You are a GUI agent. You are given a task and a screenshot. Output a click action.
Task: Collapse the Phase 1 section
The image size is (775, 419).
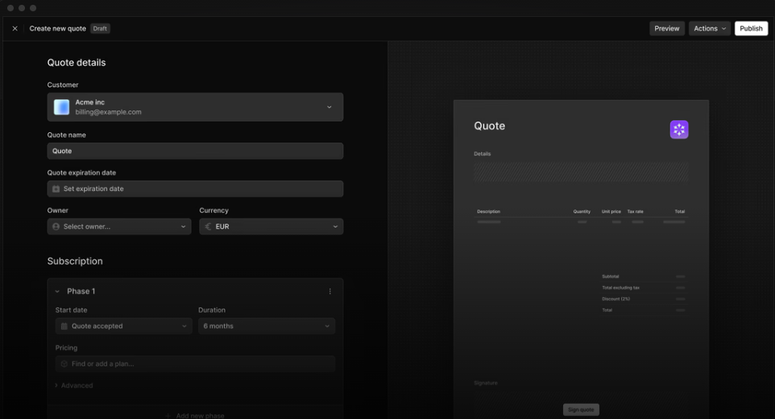pos(57,292)
